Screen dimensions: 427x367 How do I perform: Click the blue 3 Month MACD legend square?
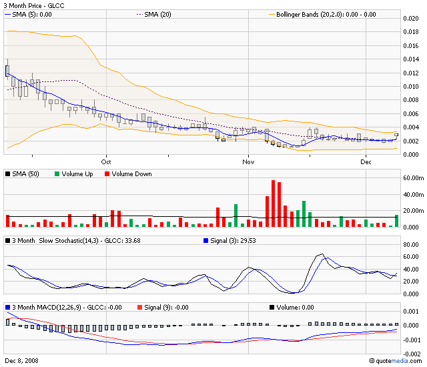pyautogui.click(x=7, y=307)
